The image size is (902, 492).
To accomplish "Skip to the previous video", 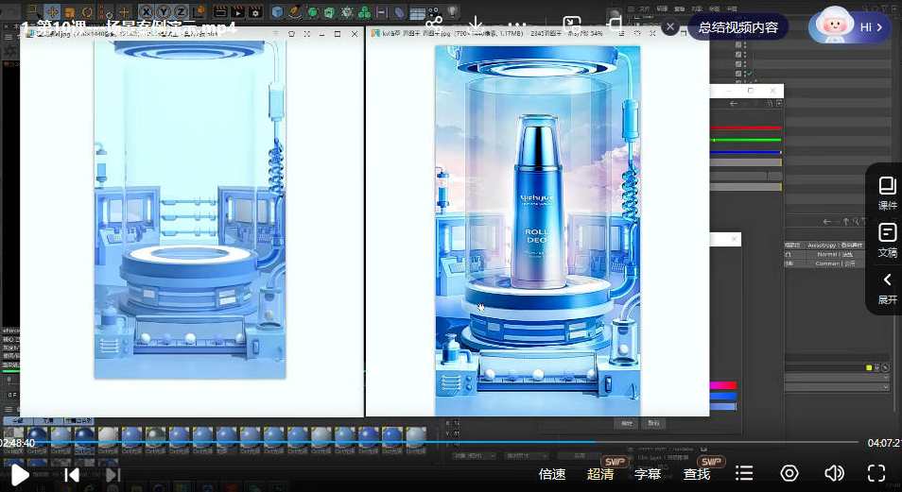I will click(x=72, y=474).
